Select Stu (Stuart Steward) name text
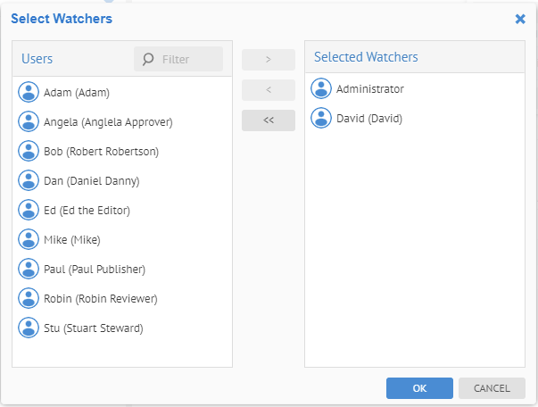The height and width of the screenshot is (407, 538). 93,328
